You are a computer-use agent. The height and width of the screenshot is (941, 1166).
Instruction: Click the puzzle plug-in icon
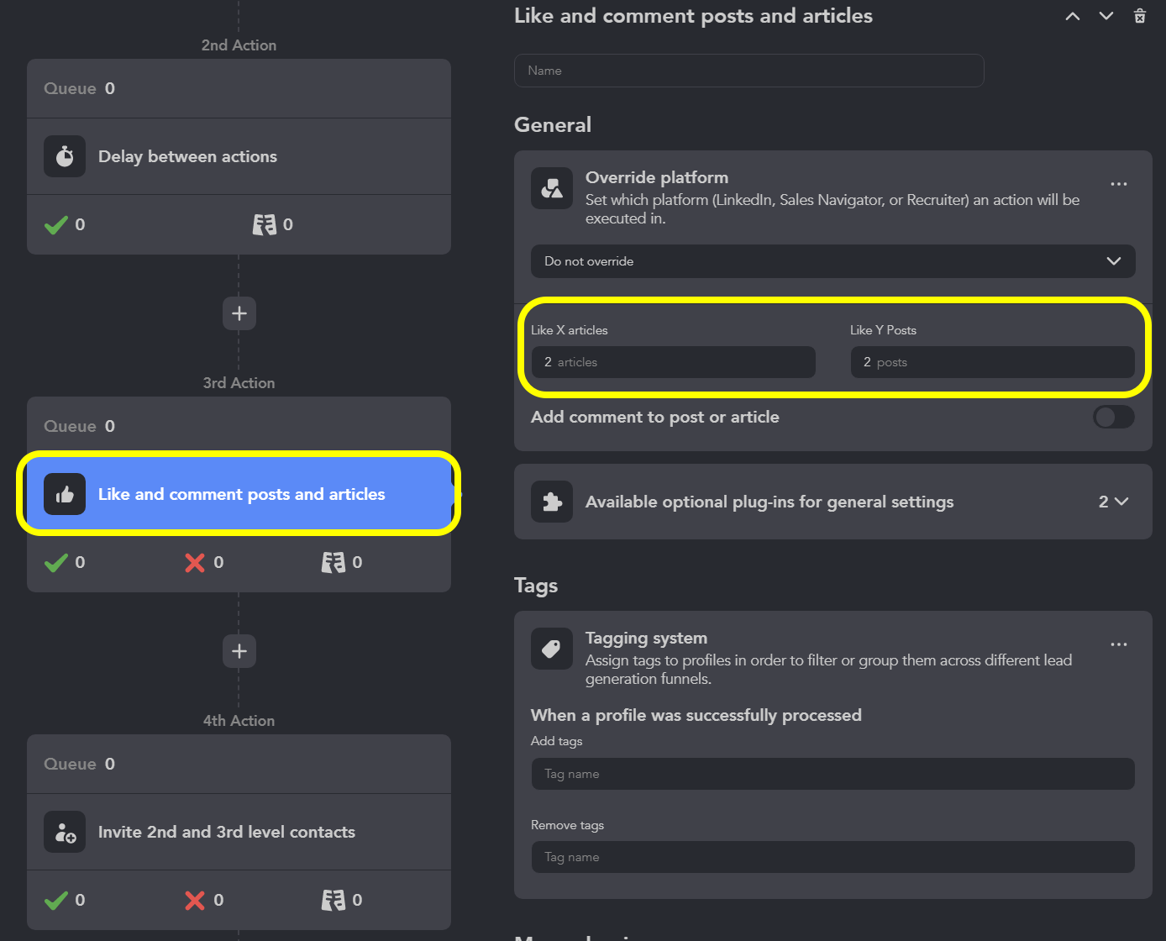(552, 502)
